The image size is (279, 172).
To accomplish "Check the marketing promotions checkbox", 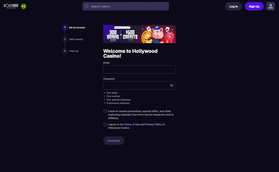I will coord(105,111).
